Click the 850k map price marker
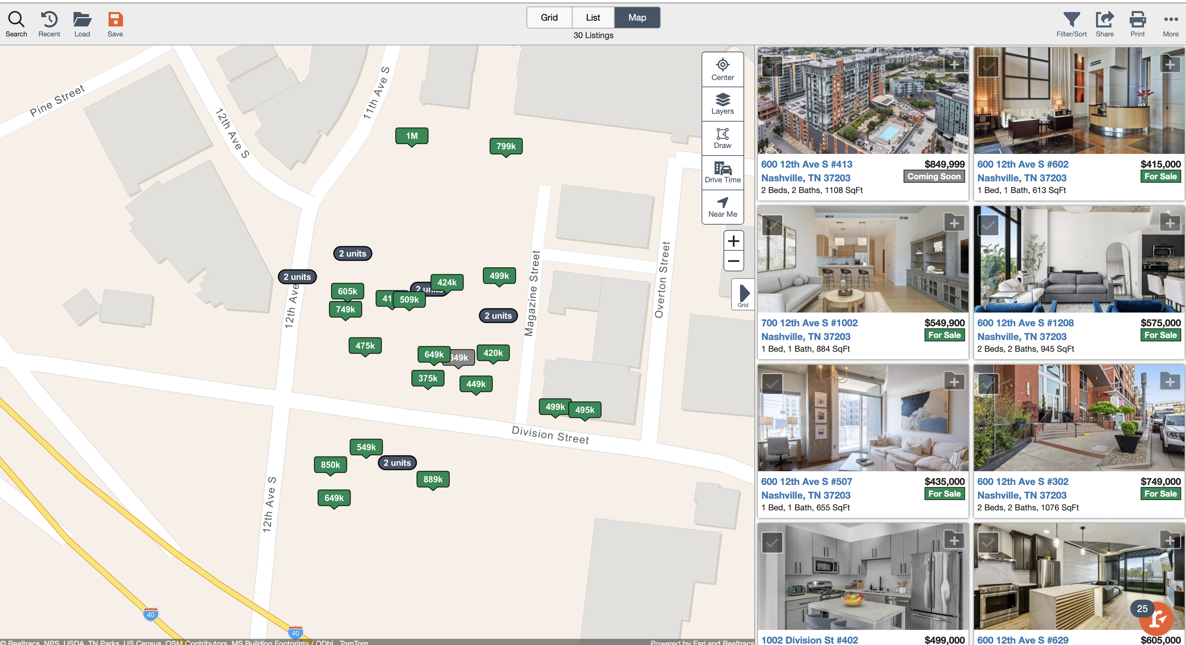The height and width of the screenshot is (645, 1186). [x=330, y=465]
